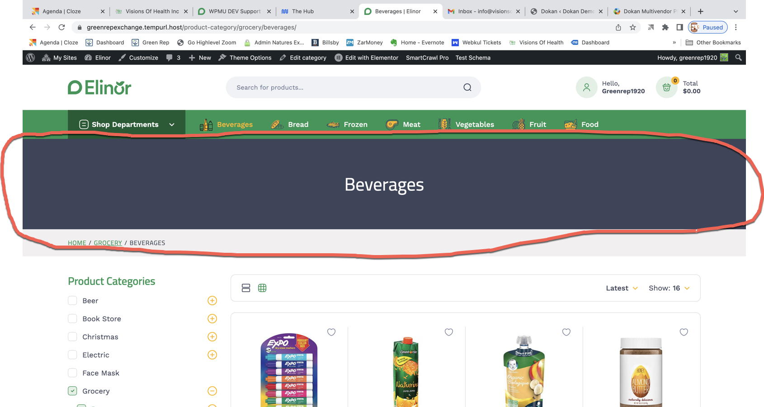This screenshot has width=764, height=407.
Task: Expand Beer subcategories plus icon
Action: [212, 300]
